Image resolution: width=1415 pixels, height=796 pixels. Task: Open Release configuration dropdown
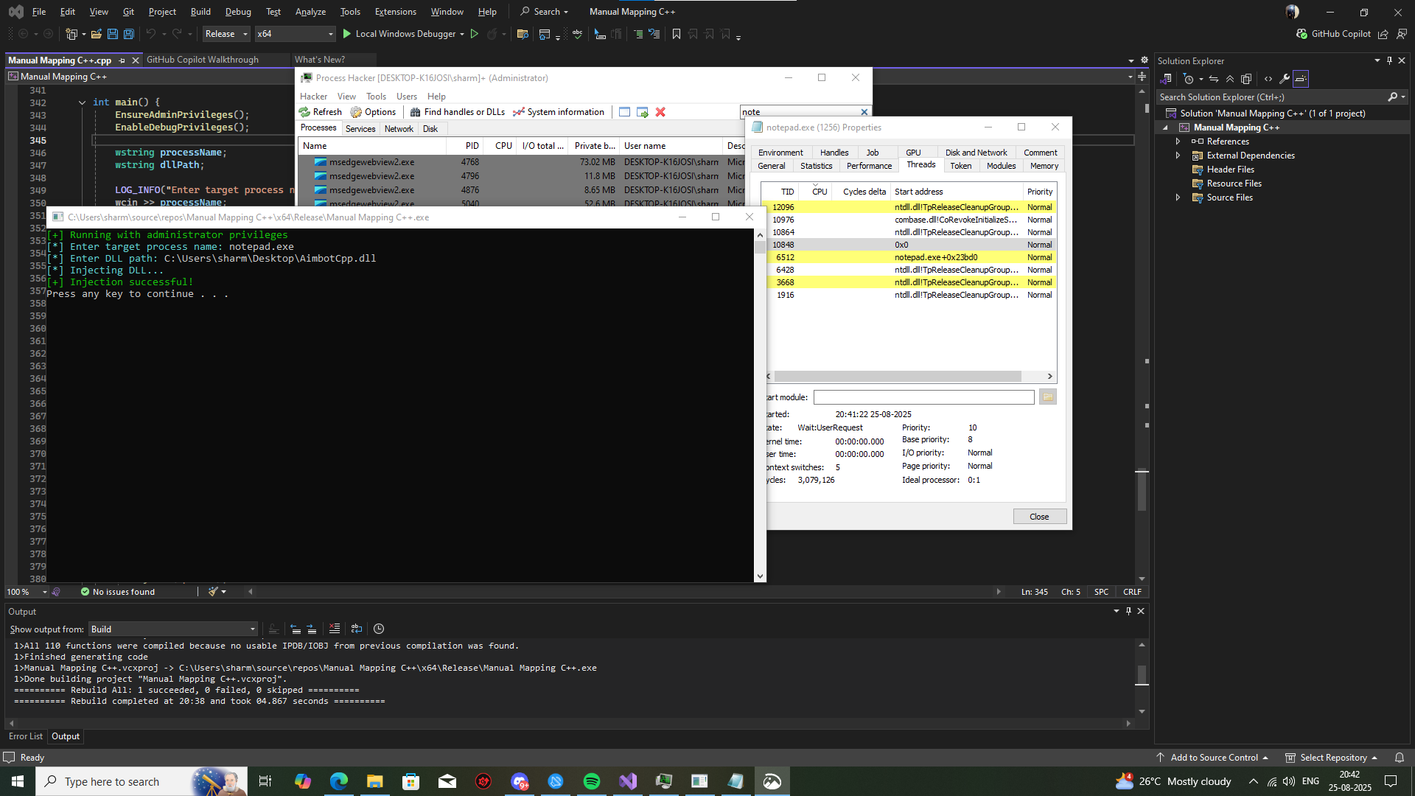[226, 34]
